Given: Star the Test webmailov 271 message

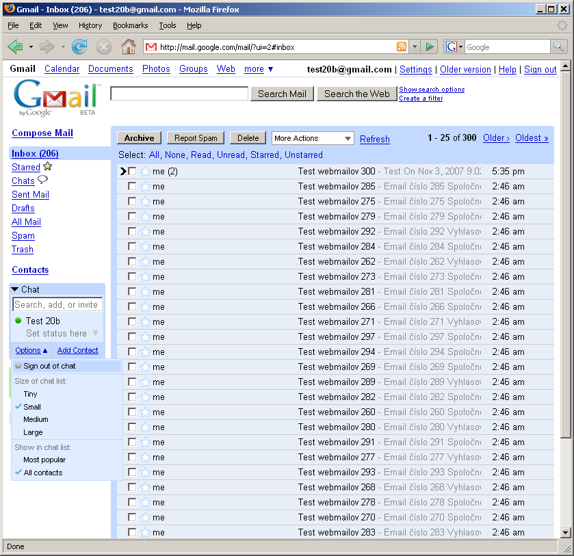Looking at the screenshot, I should (x=145, y=321).
